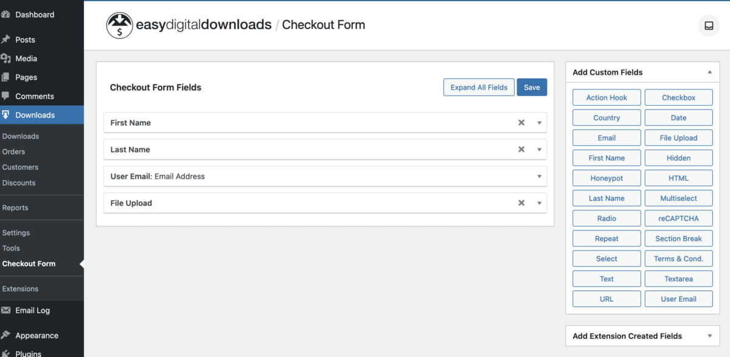The height and width of the screenshot is (357, 730).
Task: Add a reCAPTCHA custom field
Action: tap(678, 218)
